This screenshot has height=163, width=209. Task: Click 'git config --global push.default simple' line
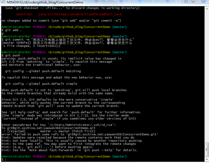tap(41, 84)
